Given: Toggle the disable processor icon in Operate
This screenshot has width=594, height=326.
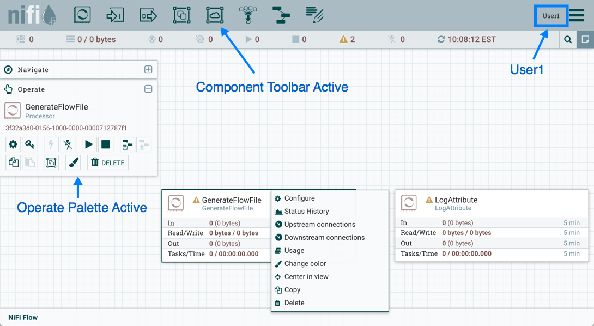Looking at the screenshot, I should 68,144.
